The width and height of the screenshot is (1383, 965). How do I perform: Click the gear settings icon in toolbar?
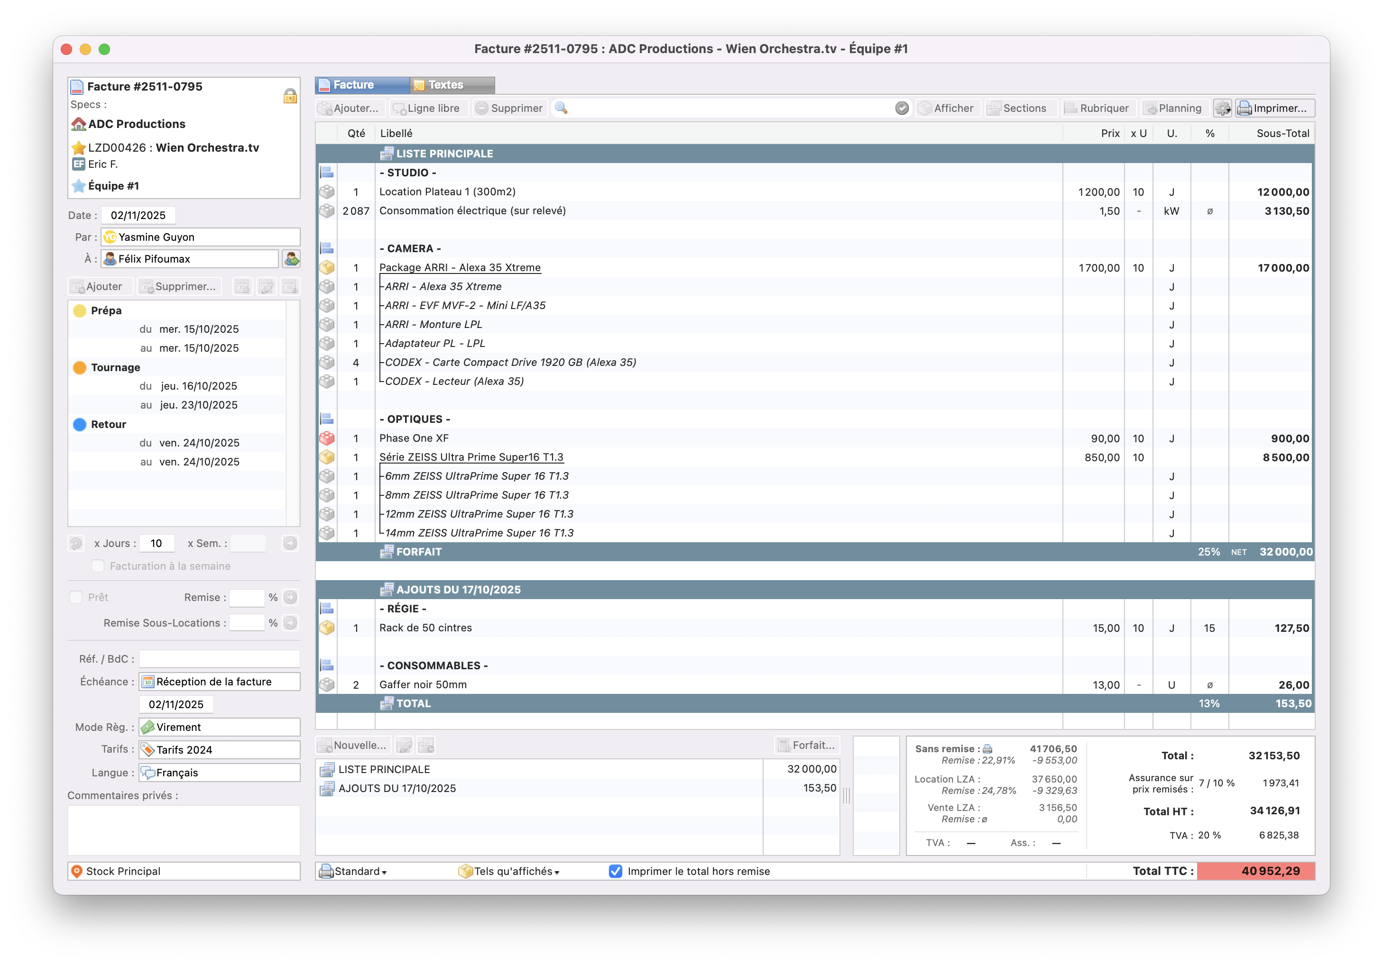[1222, 109]
